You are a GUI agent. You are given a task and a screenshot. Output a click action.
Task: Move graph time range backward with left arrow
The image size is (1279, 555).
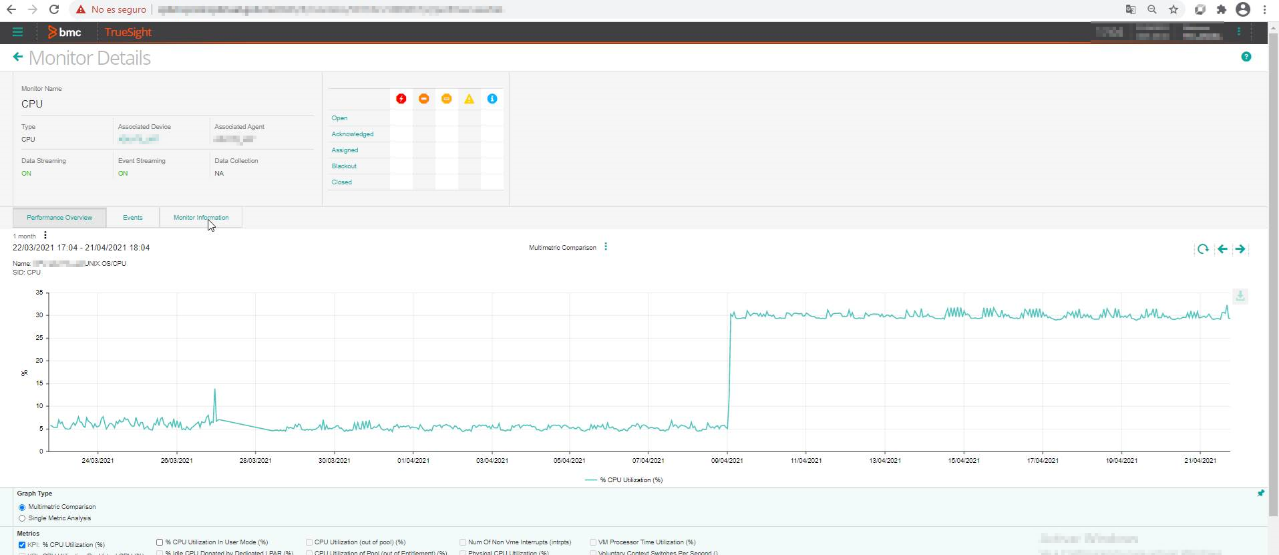coord(1222,249)
